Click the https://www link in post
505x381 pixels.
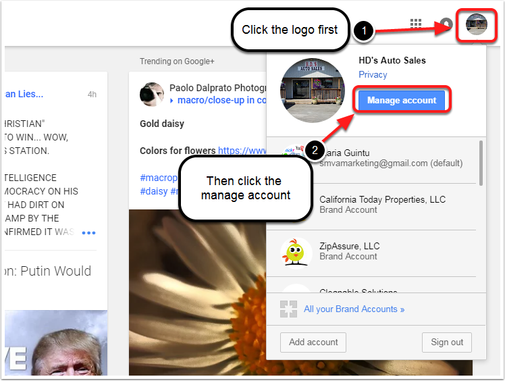click(x=242, y=151)
